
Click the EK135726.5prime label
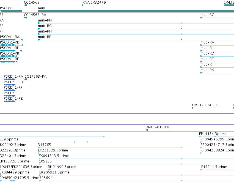click(15, 161)
